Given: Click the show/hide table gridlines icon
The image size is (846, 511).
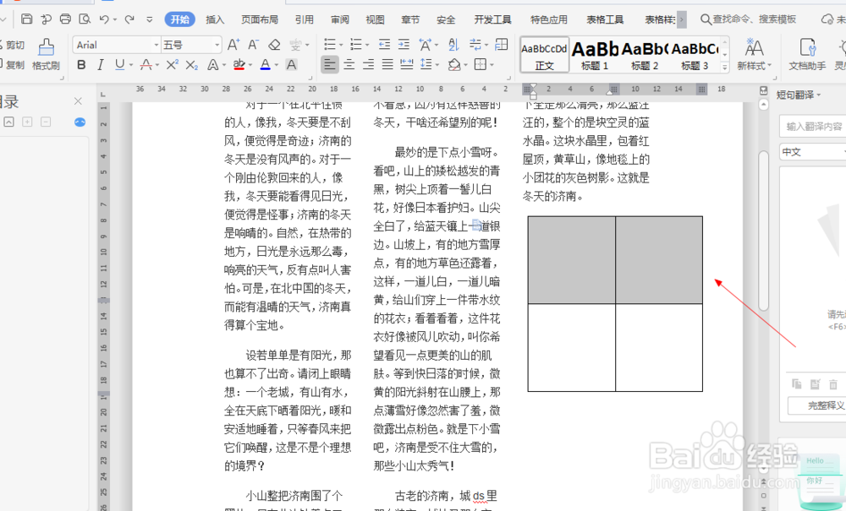Looking at the screenshot, I should 501,44.
